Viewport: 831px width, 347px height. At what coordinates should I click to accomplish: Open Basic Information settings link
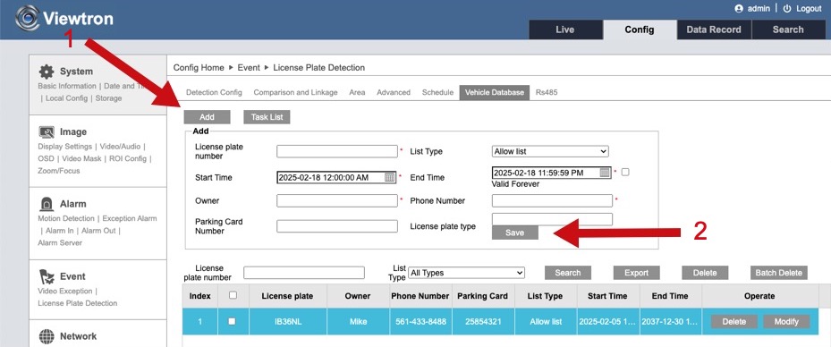(67, 86)
